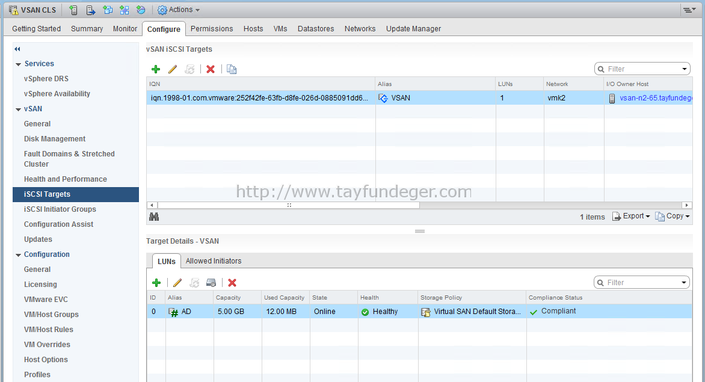The height and width of the screenshot is (382, 705).
Task: Click the scroll right arrow of the targets table
Action: point(686,205)
